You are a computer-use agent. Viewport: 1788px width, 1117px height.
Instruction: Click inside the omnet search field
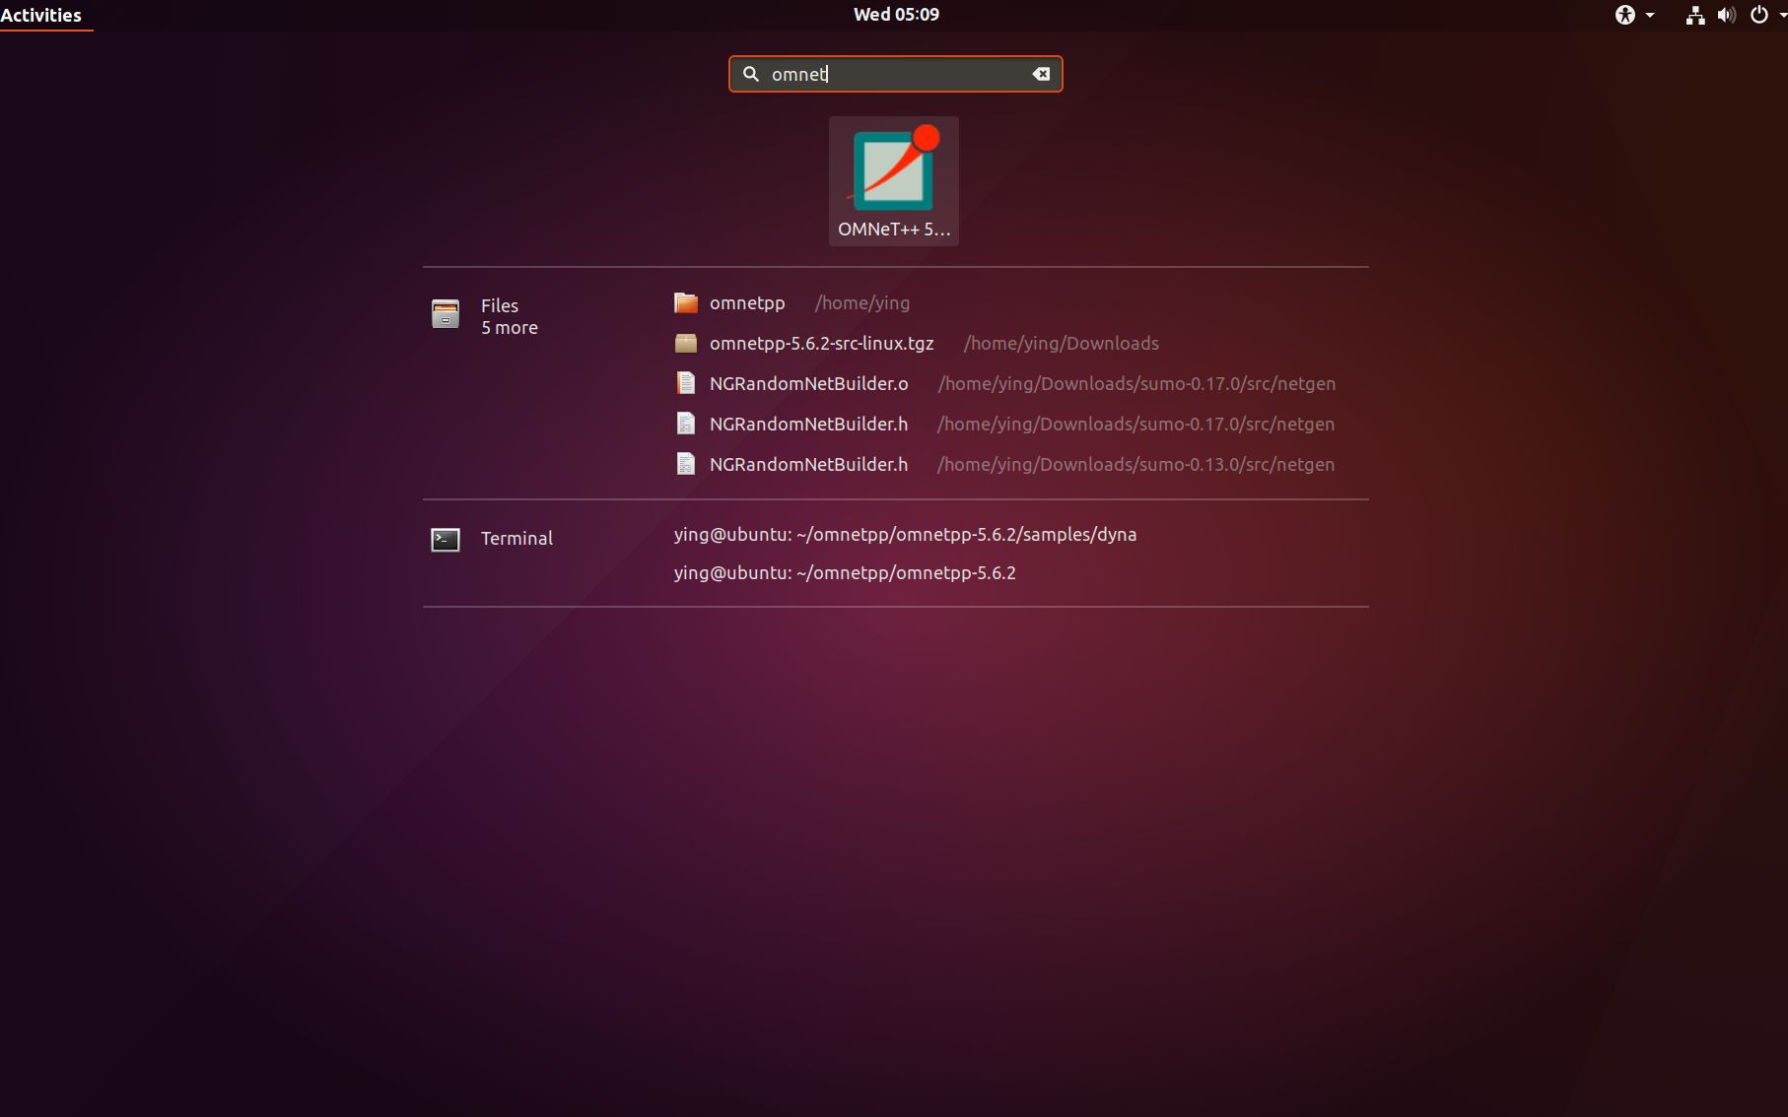pos(887,74)
